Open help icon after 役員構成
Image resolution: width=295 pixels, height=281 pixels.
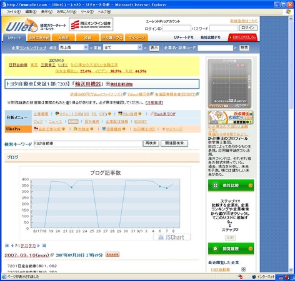[124, 129]
